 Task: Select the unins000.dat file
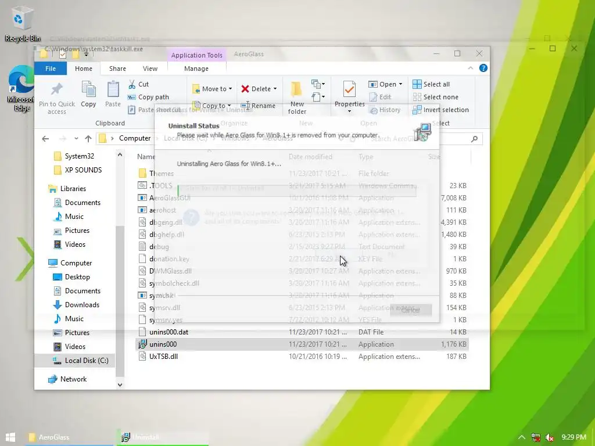[x=302, y=332]
